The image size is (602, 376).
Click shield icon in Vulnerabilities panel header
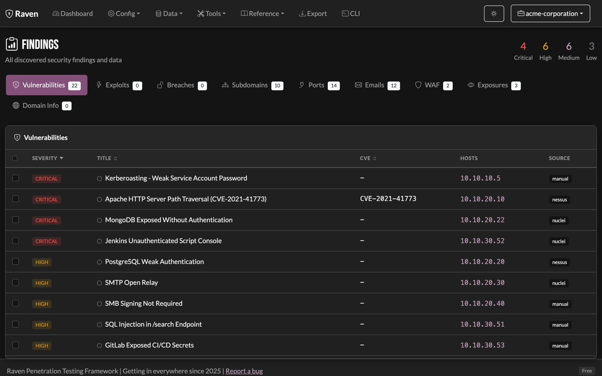[x=17, y=138]
